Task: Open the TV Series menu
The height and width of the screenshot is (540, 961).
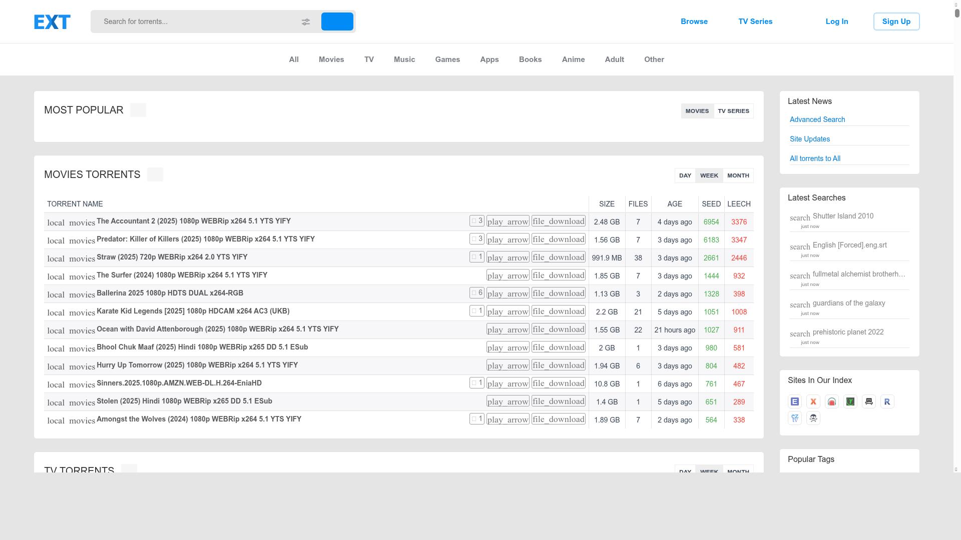Action: coord(755,21)
